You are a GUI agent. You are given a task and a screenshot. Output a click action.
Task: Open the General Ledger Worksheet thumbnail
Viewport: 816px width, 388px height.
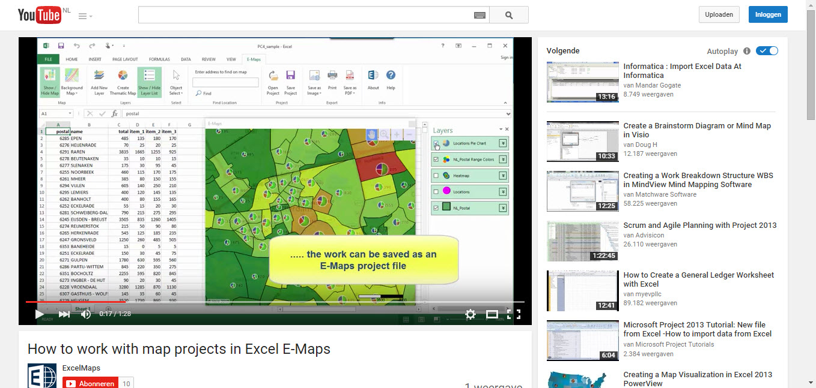[x=583, y=291]
